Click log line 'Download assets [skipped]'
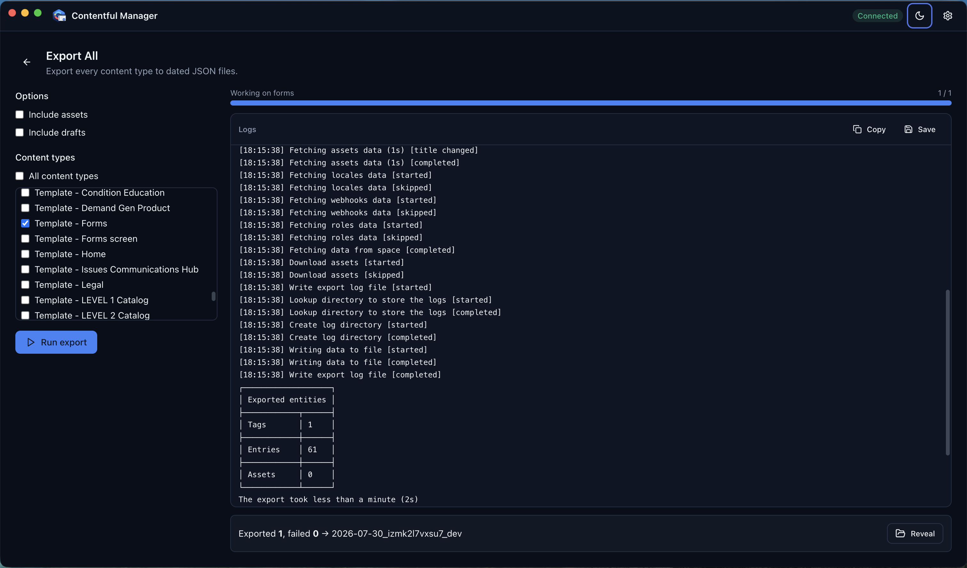The height and width of the screenshot is (568, 967). coord(322,275)
